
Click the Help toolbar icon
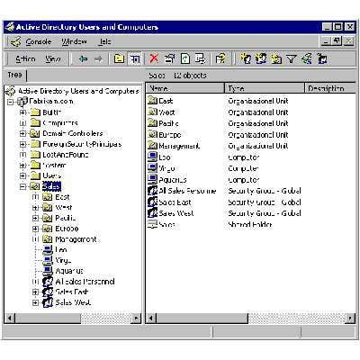tap(220, 58)
